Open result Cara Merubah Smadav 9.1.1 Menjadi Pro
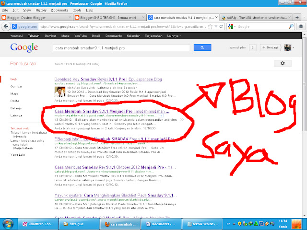The image size is (307, 230). 112,111
